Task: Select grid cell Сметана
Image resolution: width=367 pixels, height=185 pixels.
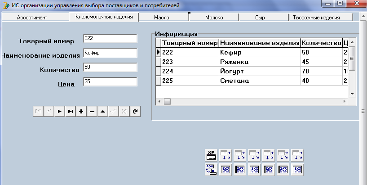Action: pos(260,81)
